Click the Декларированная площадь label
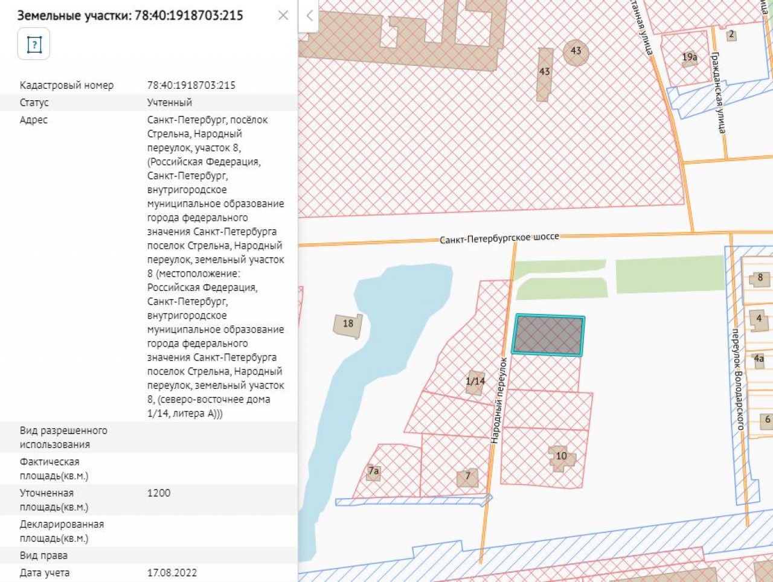This screenshot has height=582, width=773. 62,531
